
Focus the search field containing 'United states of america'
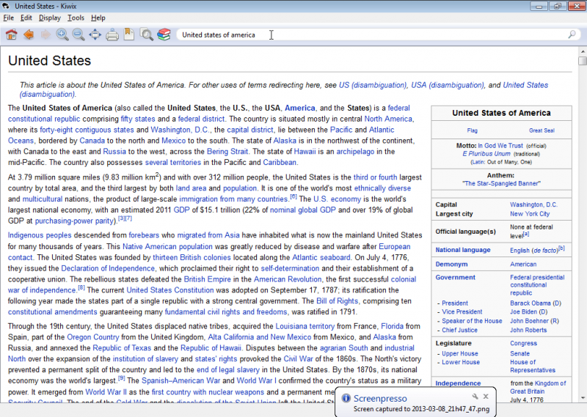click(378, 34)
